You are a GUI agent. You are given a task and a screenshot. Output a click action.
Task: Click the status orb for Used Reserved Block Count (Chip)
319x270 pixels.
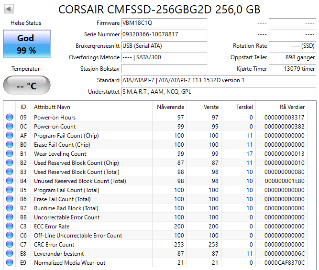click(x=10, y=162)
